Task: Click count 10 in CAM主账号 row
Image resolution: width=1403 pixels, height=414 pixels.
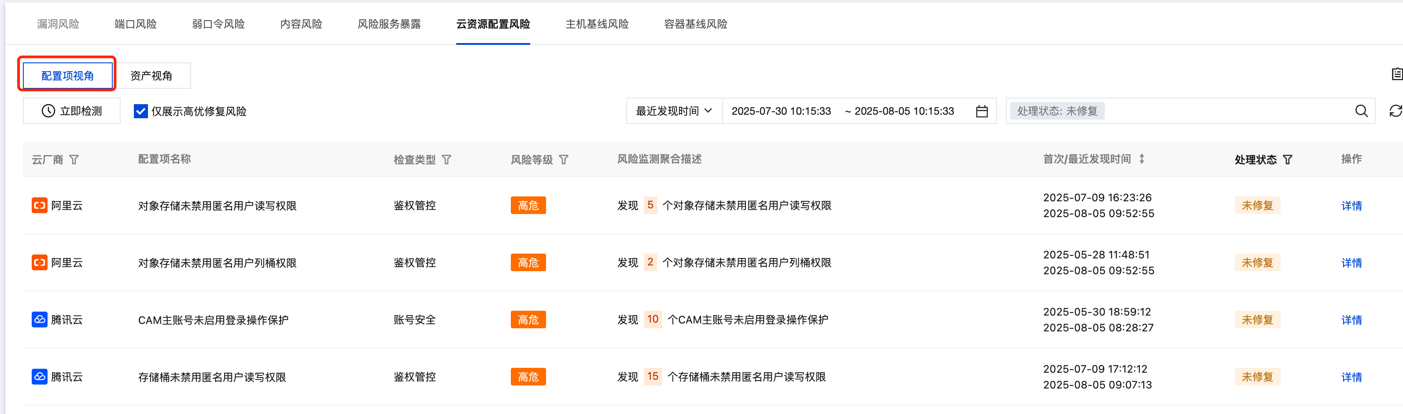Action: click(653, 320)
